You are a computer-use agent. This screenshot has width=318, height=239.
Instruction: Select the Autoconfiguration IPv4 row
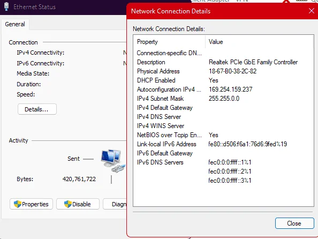point(223,89)
